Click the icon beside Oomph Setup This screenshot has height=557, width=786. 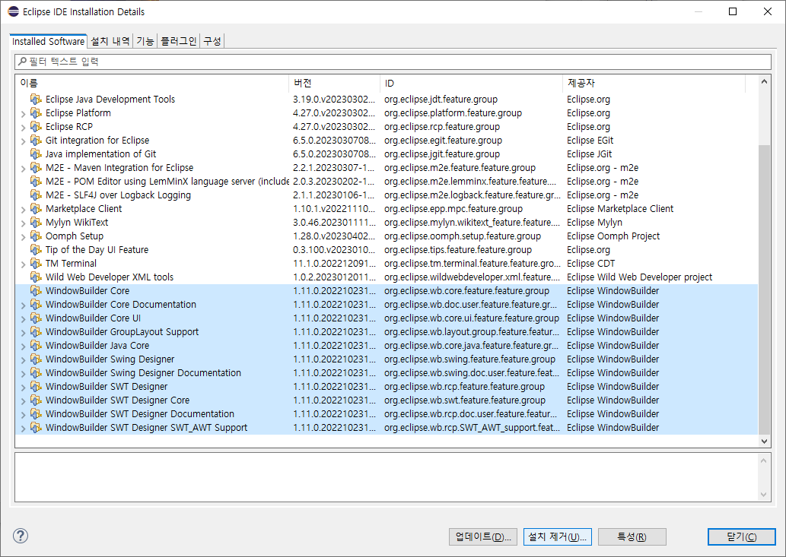coord(36,236)
